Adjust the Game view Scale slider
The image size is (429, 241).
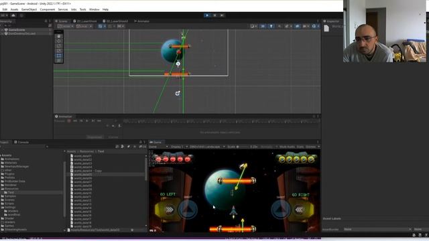pyautogui.click(x=243, y=147)
